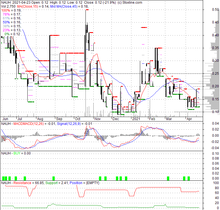Click the 'Position = {EMPTY}' legend

pyautogui.click(x=84, y=183)
